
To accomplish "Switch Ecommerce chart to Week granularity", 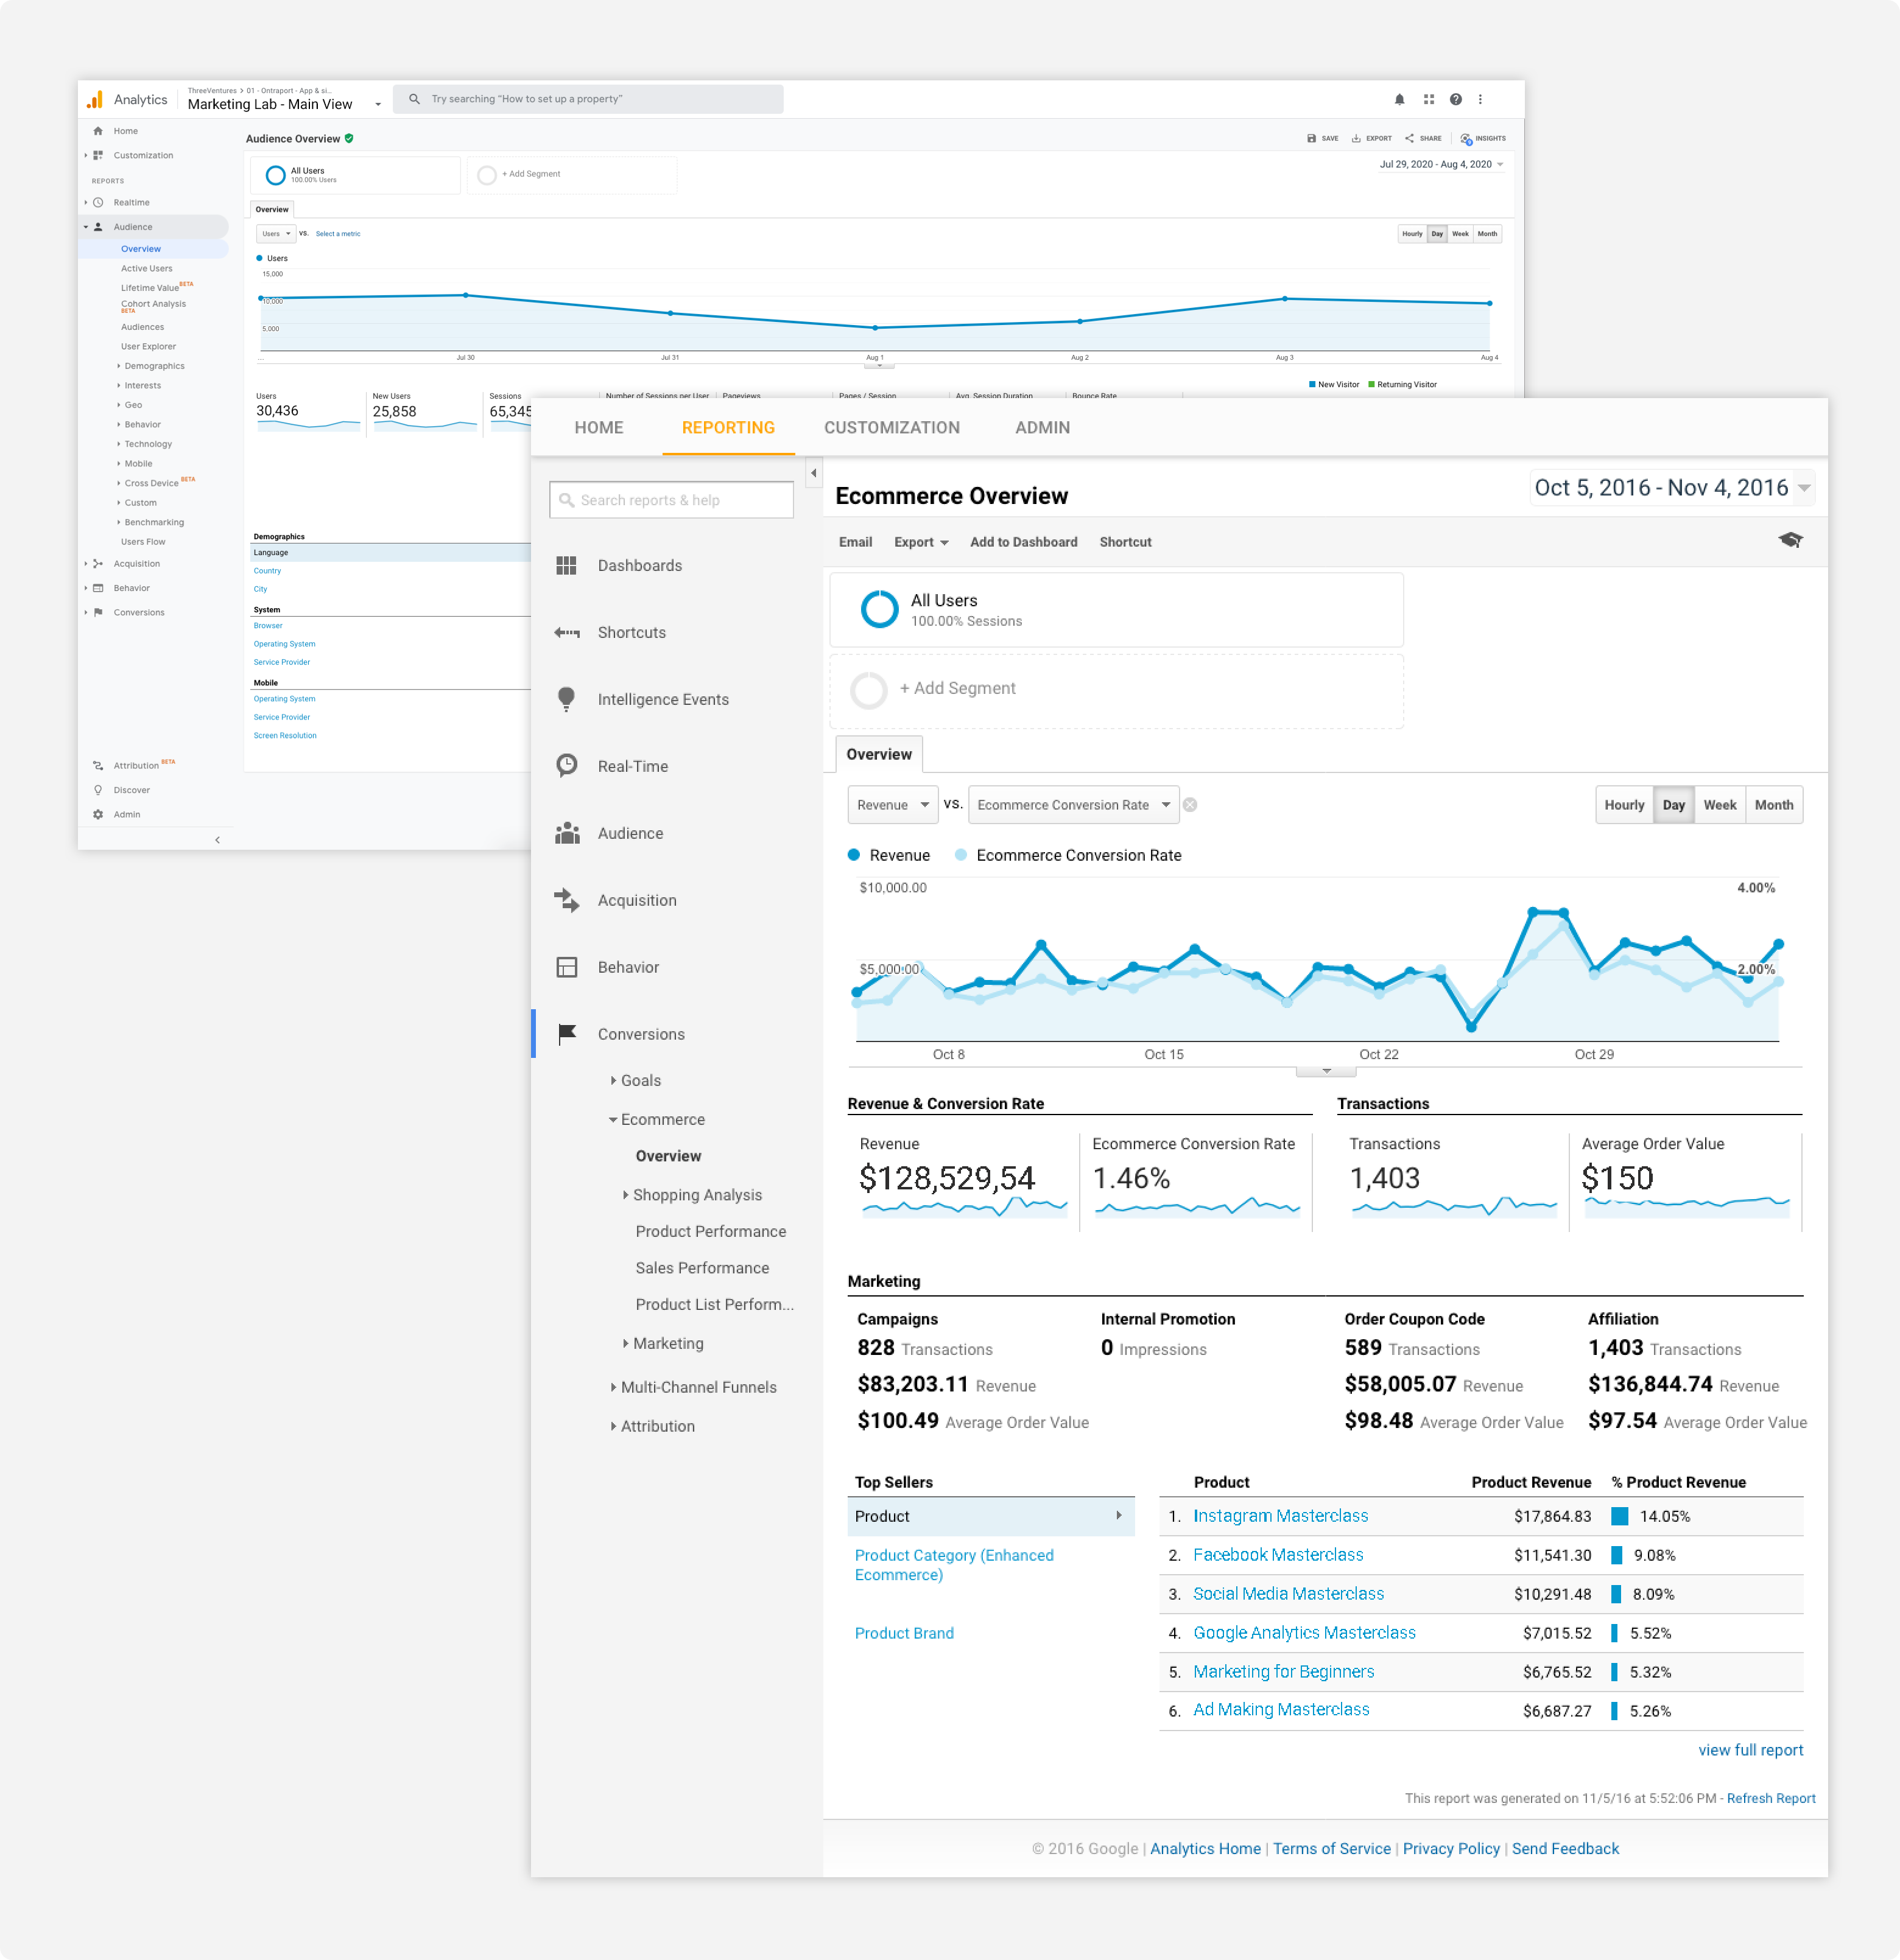I will click(1719, 804).
